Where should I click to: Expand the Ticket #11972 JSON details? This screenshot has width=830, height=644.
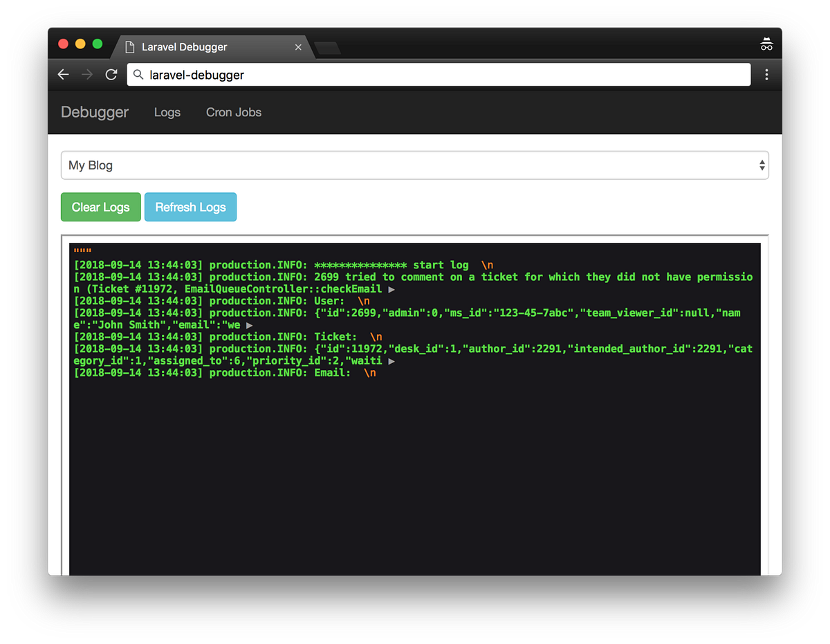[393, 360]
